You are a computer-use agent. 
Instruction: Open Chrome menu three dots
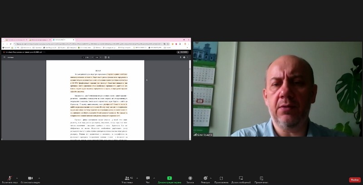tap(189, 44)
